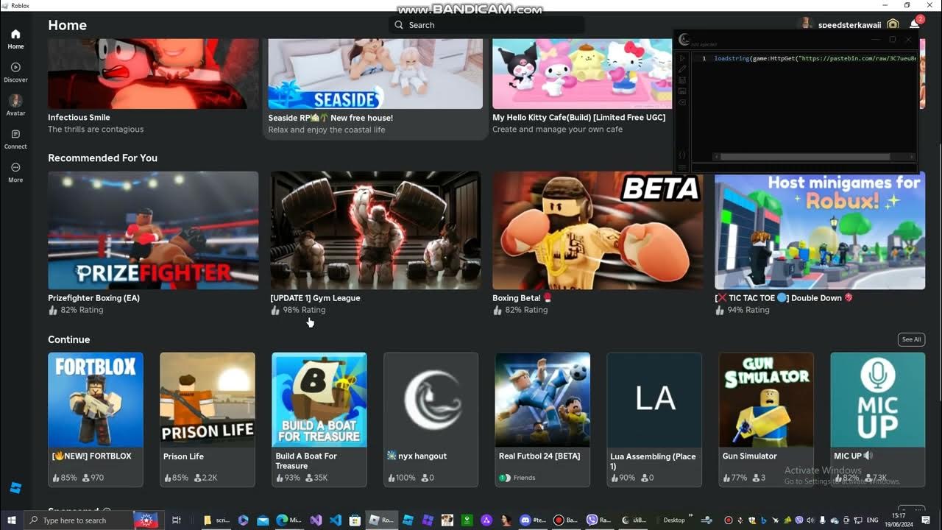942x530 pixels.
Task: Open the Boxing Beta! game thumbnail
Action: 598,230
